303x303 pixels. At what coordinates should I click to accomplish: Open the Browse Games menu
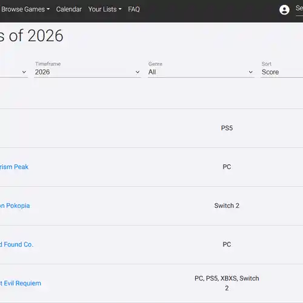[x=25, y=9]
